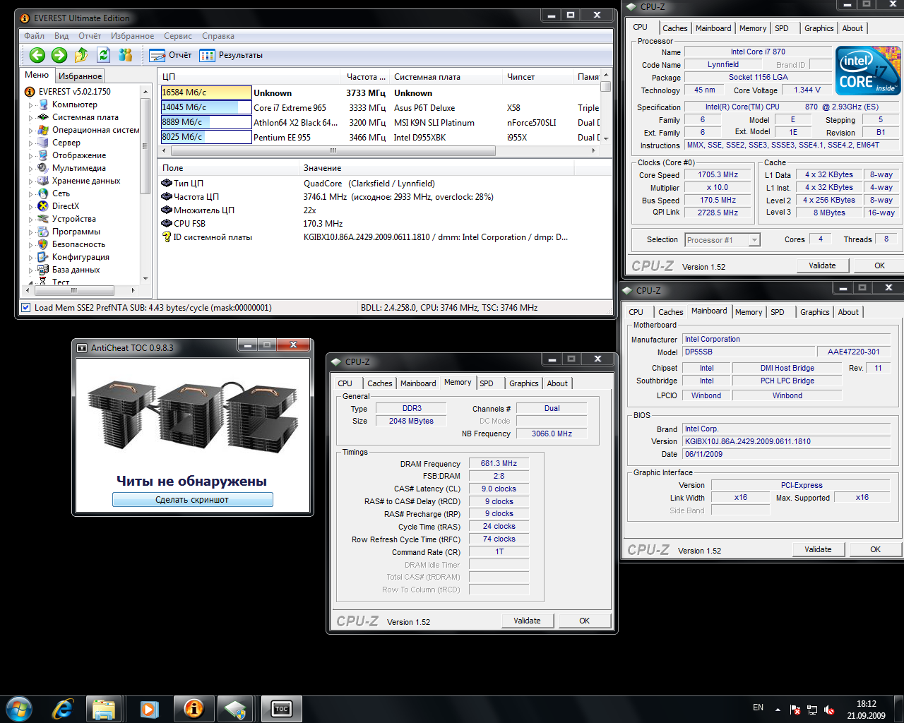Refresh the EVEREST view using the toolbar icon
The image size is (904, 723).
coord(104,55)
